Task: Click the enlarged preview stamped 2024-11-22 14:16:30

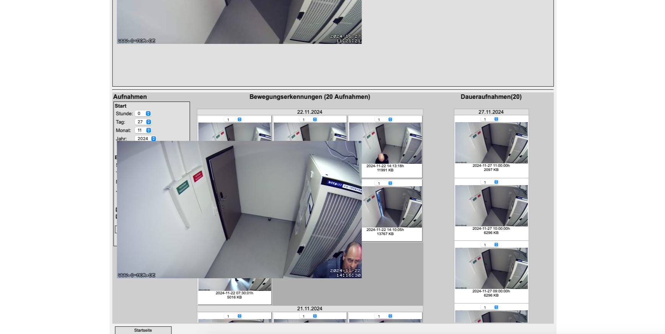Action: coord(239,210)
